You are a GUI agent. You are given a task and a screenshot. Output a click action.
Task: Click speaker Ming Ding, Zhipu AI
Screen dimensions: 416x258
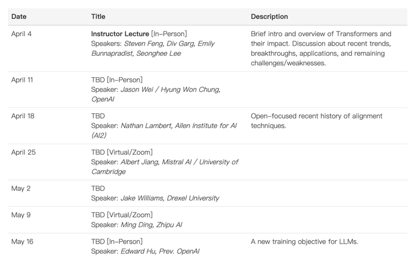click(151, 225)
